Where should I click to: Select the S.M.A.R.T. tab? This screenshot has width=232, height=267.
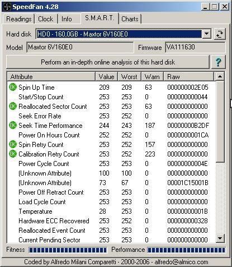[x=100, y=18]
